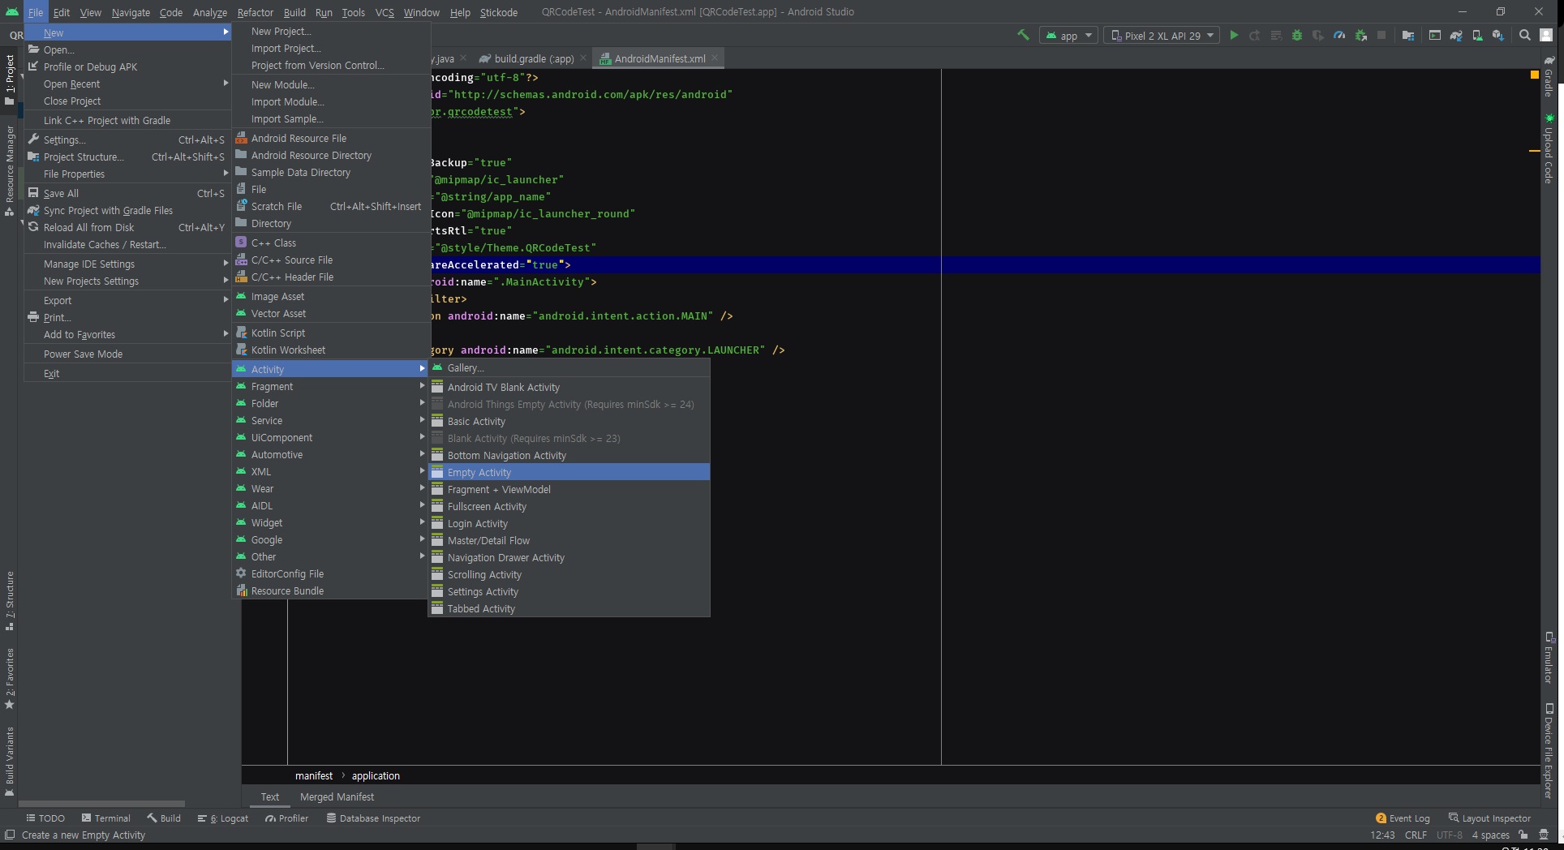
Task: Expand the Export submenu
Action: [x=128, y=300]
